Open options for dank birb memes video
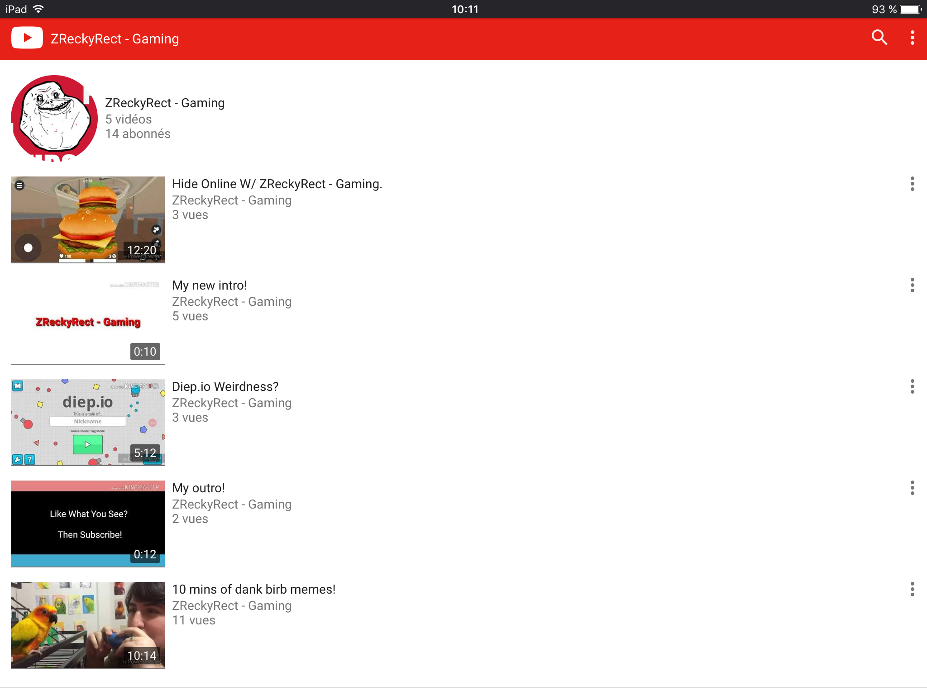Viewport: 927px width, 695px height. point(912,589)
